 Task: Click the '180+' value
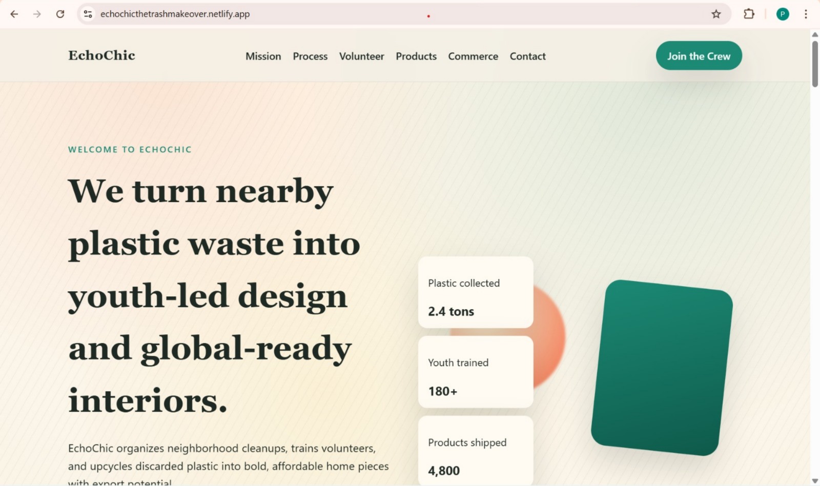tap(443, 392)
